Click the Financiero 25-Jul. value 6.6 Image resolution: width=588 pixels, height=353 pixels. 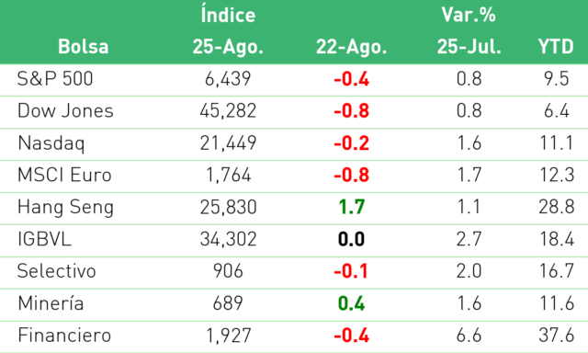[469, 336]
